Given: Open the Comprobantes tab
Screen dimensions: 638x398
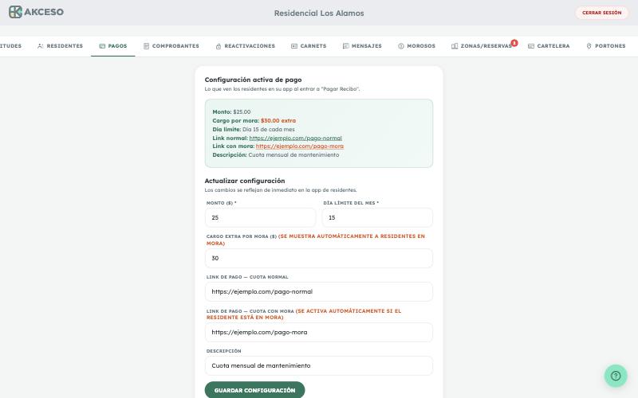Looking at the screenshot, I should click(x=171, y=46).
